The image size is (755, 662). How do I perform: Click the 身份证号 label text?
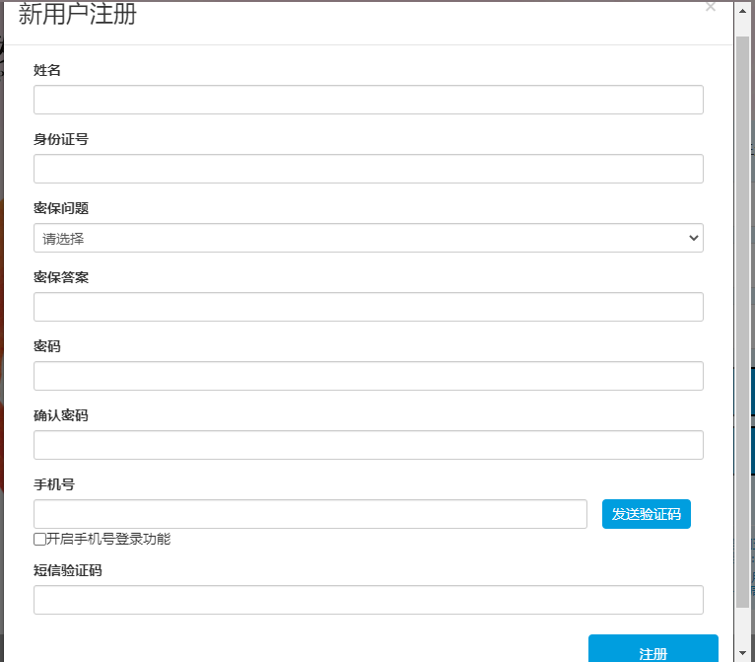pyautogui.click(x=61, y=140)
